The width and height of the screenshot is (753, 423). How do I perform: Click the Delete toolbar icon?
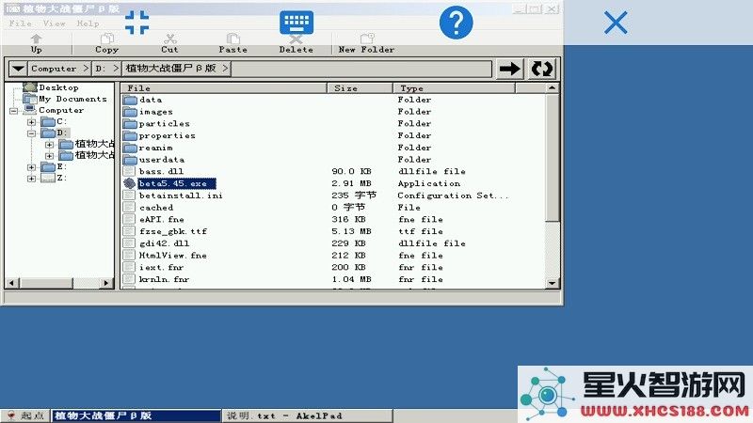coord(296,39)
